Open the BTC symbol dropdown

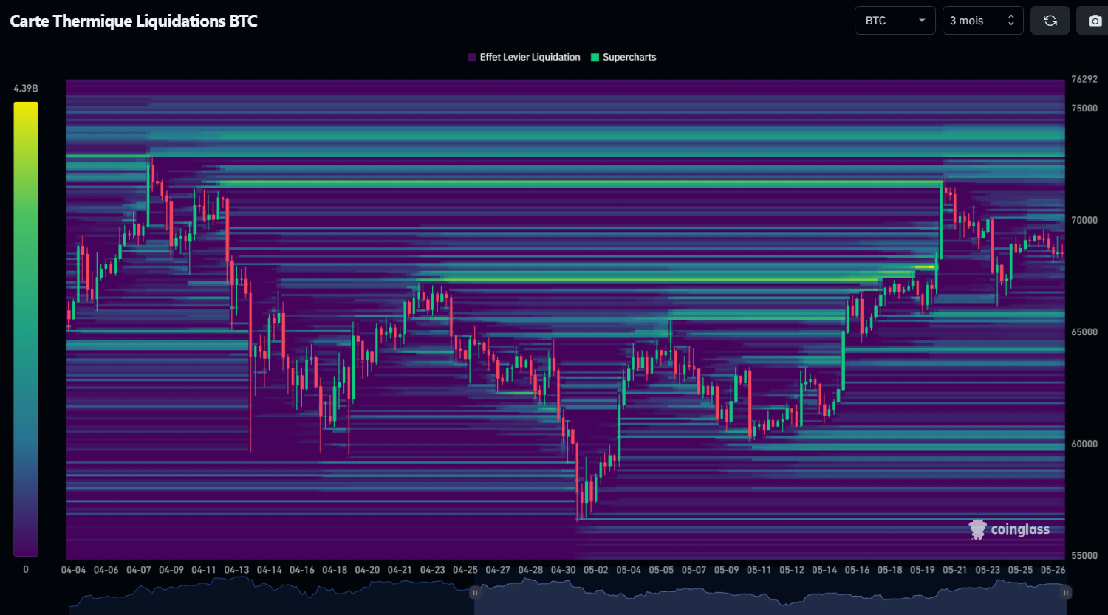tap(895, 20)
